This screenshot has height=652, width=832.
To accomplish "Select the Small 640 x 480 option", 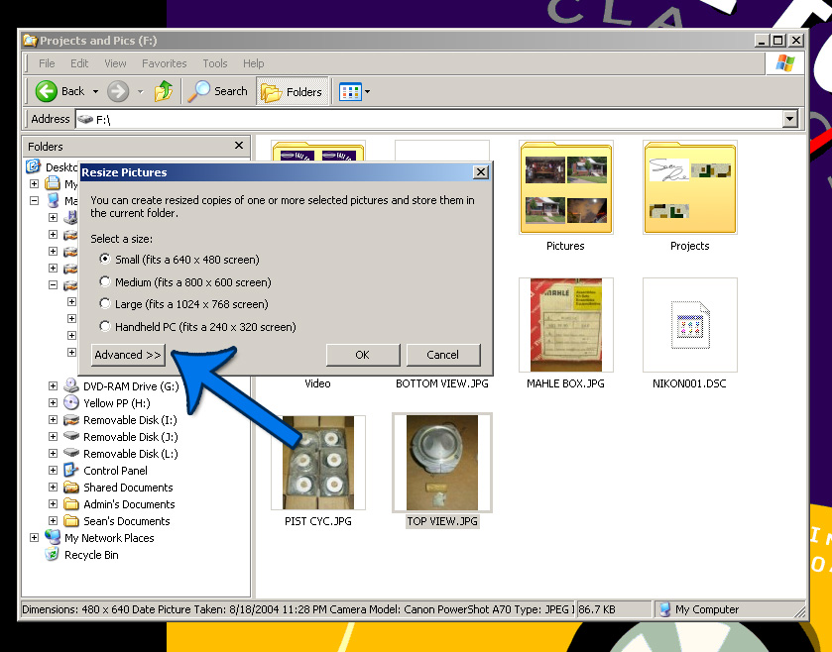I will coord(105,259).
